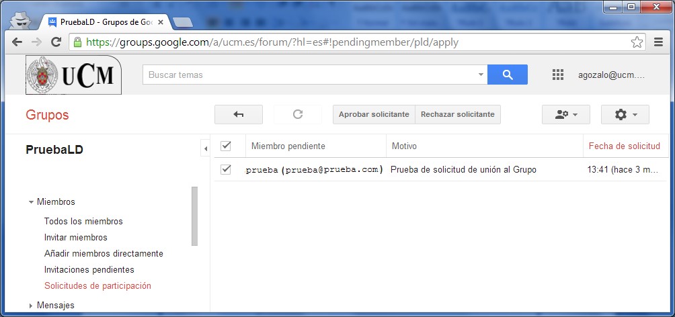Open the Google apps grid

558,75
